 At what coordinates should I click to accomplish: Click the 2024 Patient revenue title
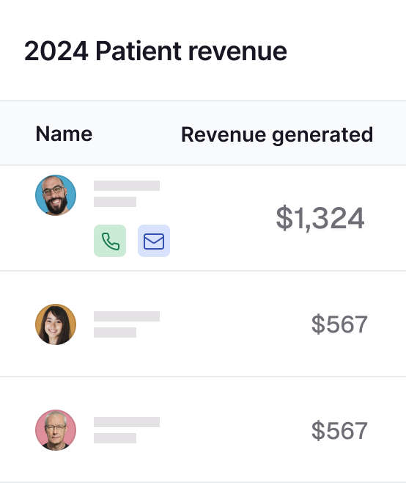tap(155, 51)
